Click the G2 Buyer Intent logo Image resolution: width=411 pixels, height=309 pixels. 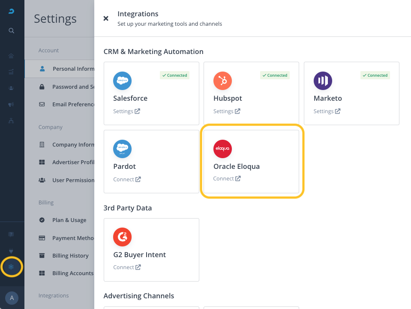click(122, 237)
